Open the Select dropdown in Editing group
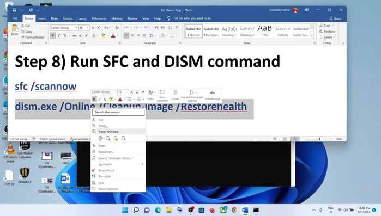The height and width of the screenshot is (216, 381). pyautogui.click(x=327, y=38)
